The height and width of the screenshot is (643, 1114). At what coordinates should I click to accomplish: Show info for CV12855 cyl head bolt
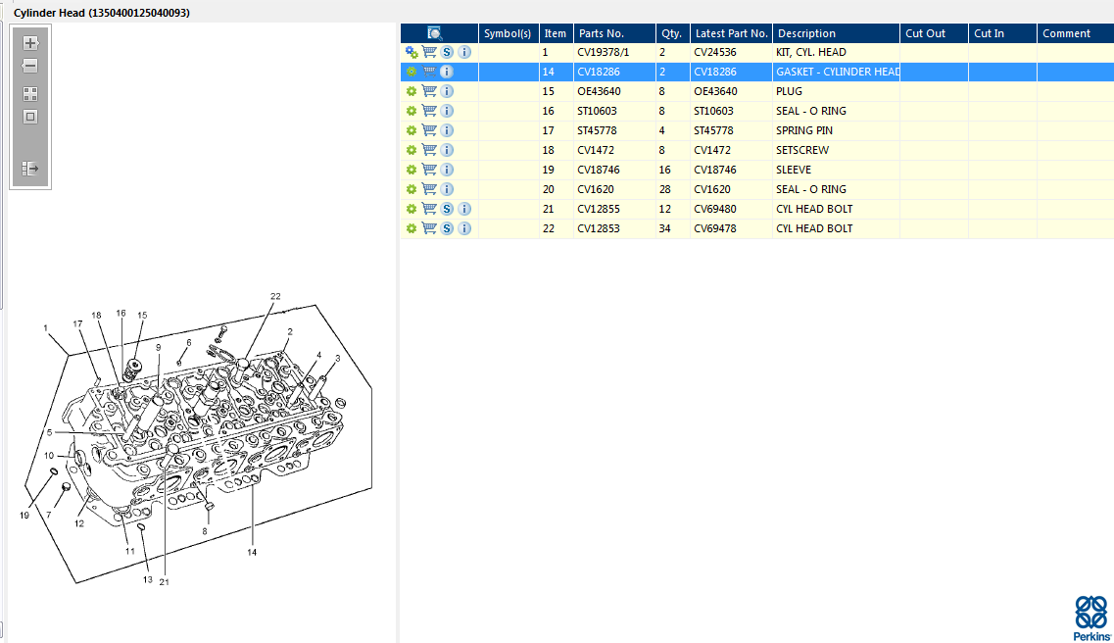[464, 209]
